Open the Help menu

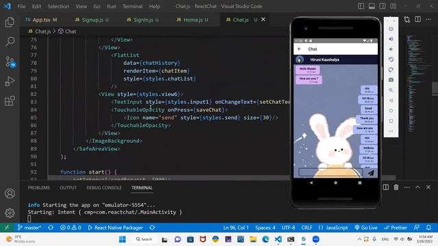tap(155, 6)
